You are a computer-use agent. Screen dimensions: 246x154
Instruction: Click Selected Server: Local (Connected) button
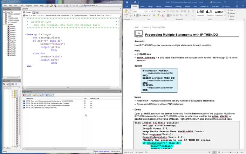click(x=58, y=15)
